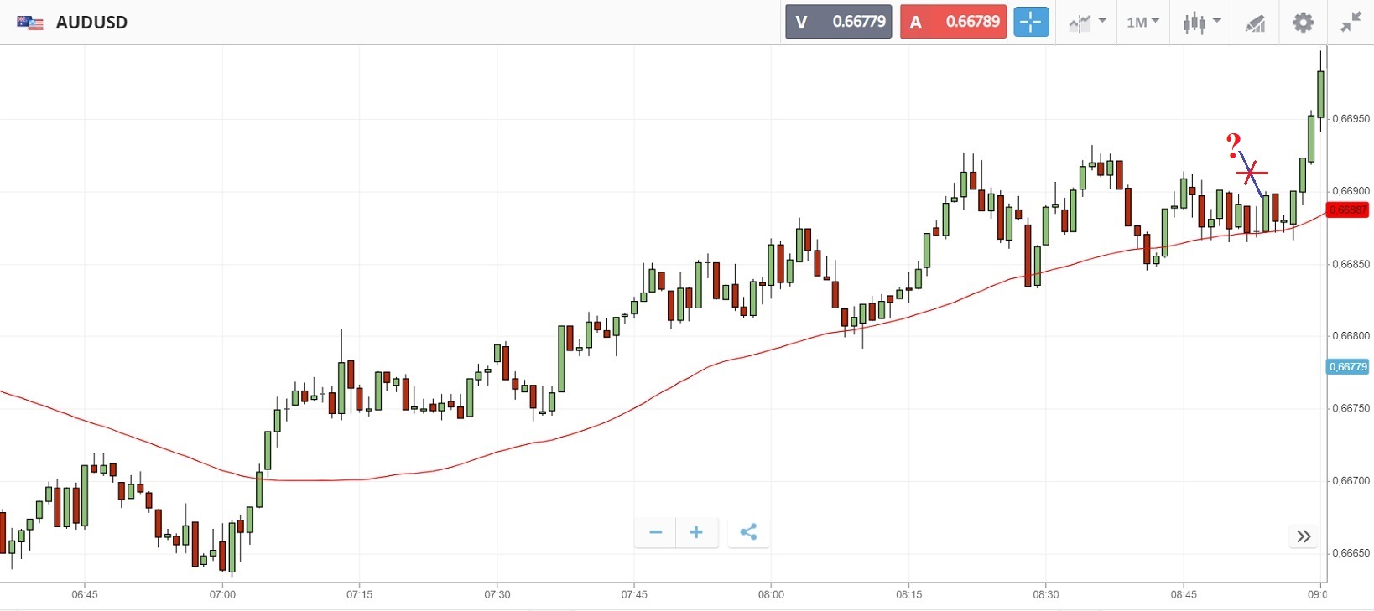Share the chart

tap(748, 532)
